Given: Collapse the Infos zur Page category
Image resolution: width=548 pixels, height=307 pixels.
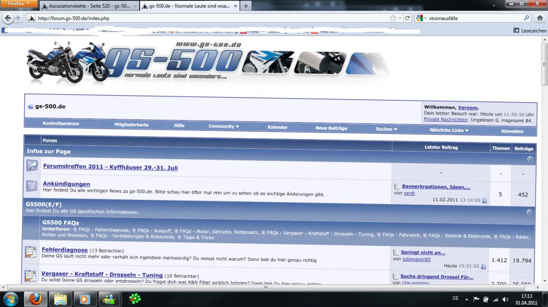Looking at the screenshot, I should tap(530, 159).
